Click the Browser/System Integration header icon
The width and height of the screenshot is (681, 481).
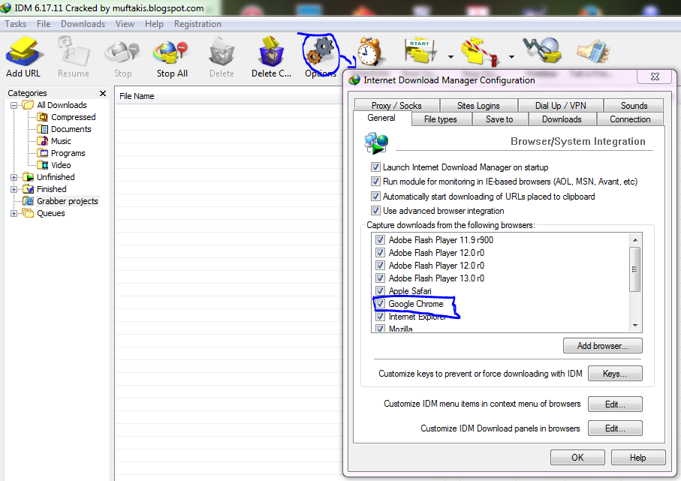click(377, 143)
